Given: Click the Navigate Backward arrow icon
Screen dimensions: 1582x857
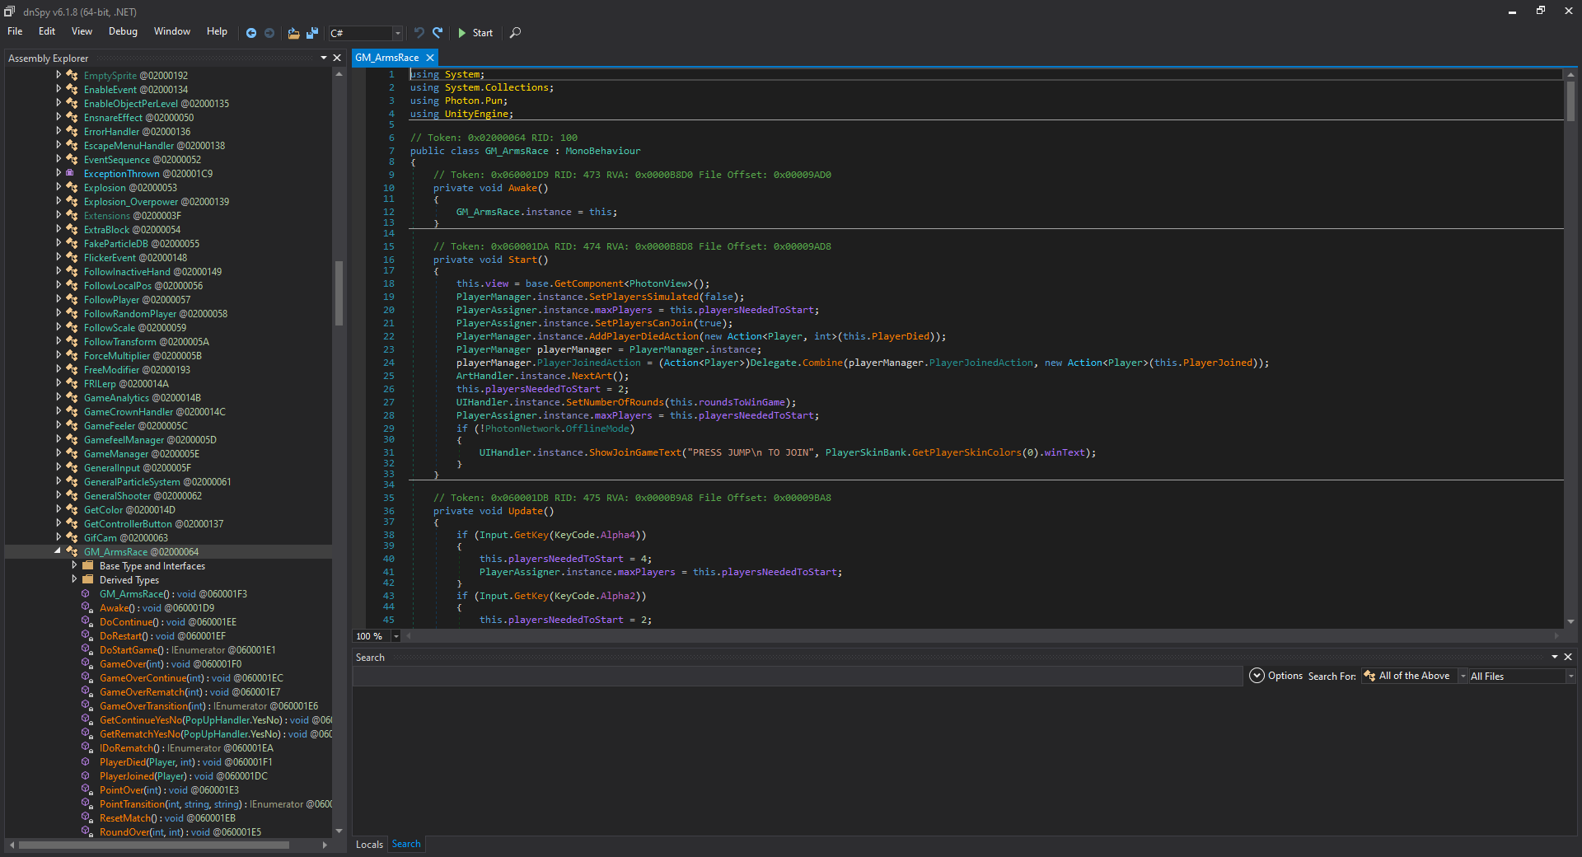Looking at the screenshot, I should [x=251, y=33].
